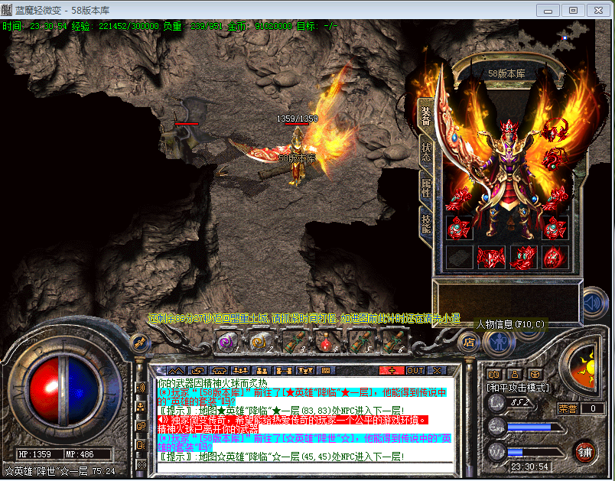The height and width of the screenshot is (481, 615).
Task: Click the mountain-shaped icon in chat toolbar
Action: [x=176, y=370]
